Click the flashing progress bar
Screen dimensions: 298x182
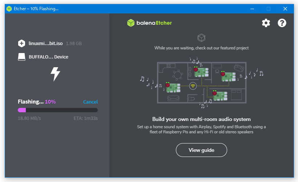coord(58,110)
